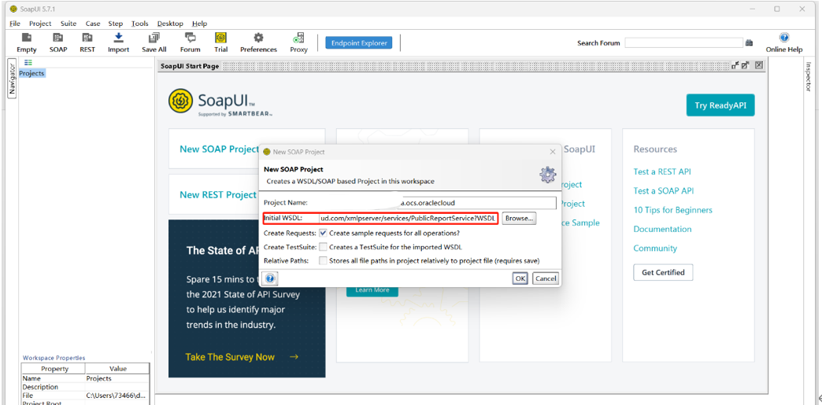Select the Projects node in navigator

tap(32, 73)
